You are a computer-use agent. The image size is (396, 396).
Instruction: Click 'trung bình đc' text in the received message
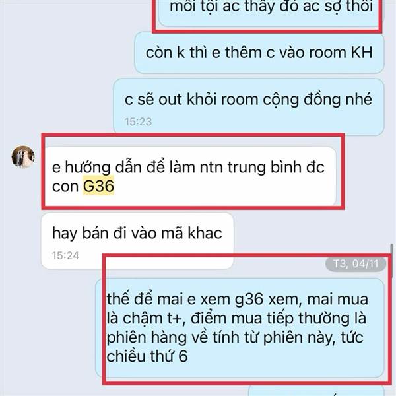[x=276, y=167]
